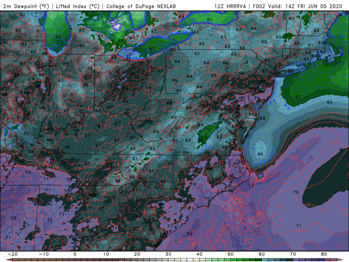Click the 30 label on the color scale
The width and height of the screenshot is (349, 262).
click(168, 254)
